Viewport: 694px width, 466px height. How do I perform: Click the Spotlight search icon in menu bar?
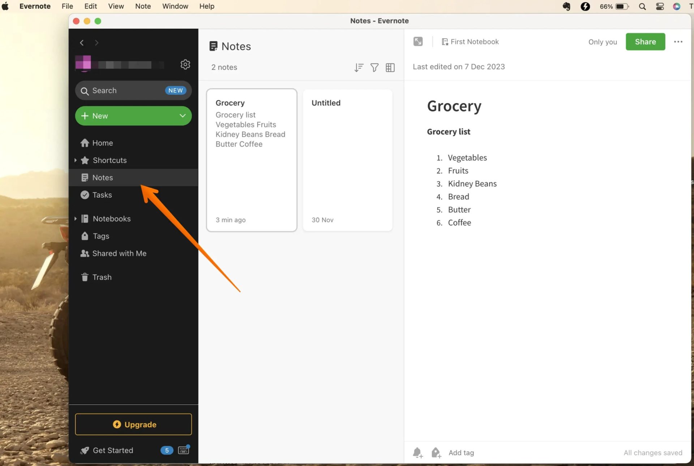(x=642, y=7)
